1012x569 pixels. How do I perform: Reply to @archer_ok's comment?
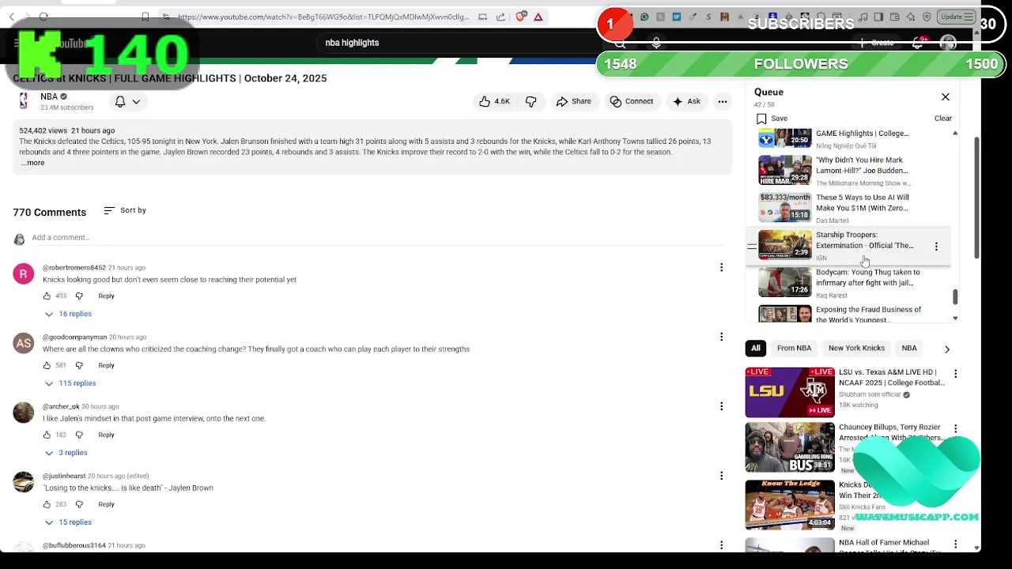pyautogui.click(x=106, y=435)
